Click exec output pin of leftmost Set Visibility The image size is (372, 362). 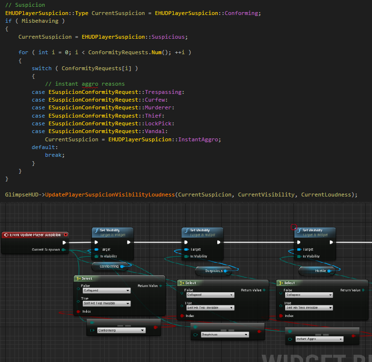tap(129, 242)
